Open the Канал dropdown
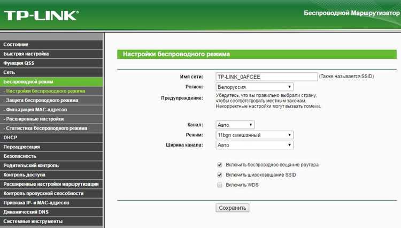This screenshot has width=401, height=228. [235, 125]
